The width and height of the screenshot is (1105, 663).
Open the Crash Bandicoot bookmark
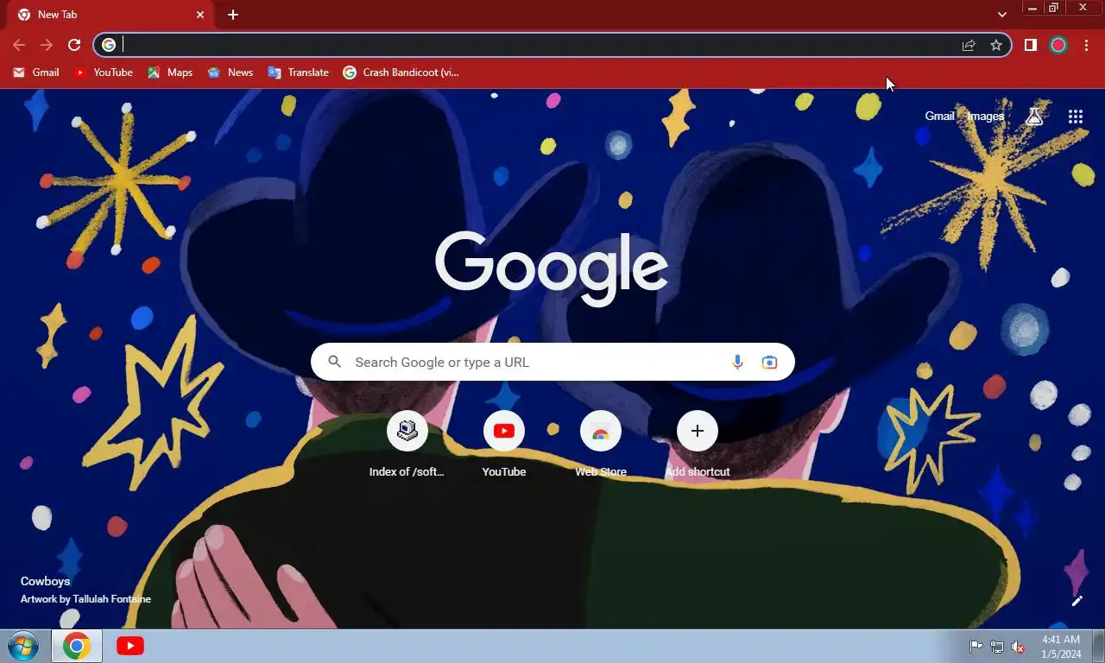point(401,73)
